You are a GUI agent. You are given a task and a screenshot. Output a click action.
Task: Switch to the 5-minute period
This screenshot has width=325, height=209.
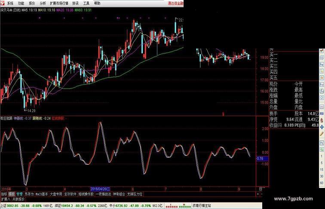click(322, 163)
